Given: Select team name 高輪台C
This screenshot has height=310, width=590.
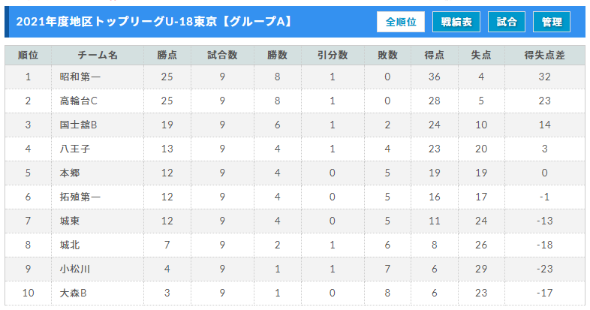Looking at the screenshot, I should [78, 101].
